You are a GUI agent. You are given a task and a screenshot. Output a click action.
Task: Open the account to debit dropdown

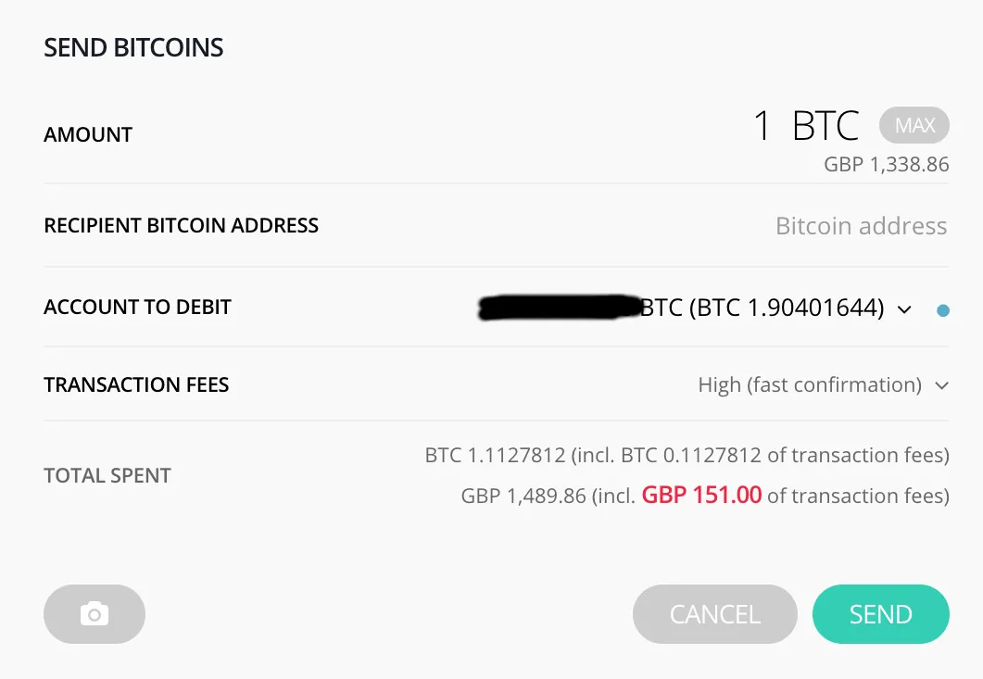coord(762,308)
